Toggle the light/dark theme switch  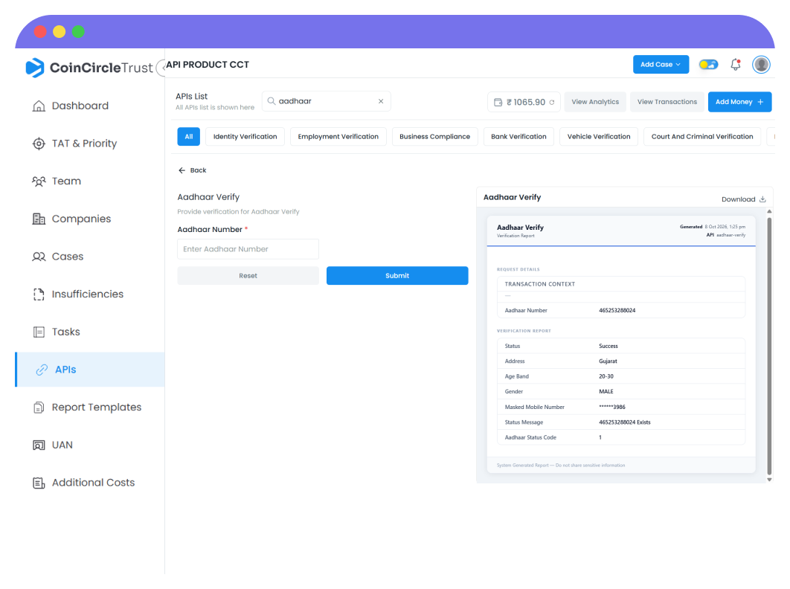(x=708, y=65)
